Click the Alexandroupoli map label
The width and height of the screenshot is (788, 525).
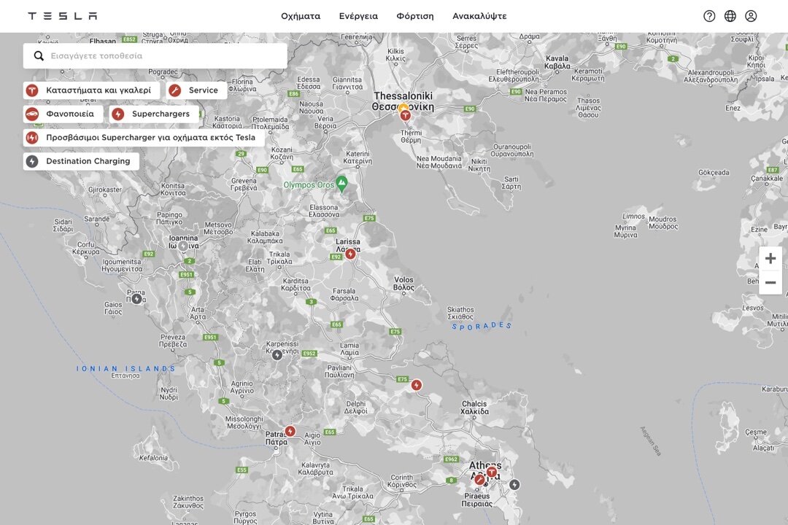(x=711, y=77)
